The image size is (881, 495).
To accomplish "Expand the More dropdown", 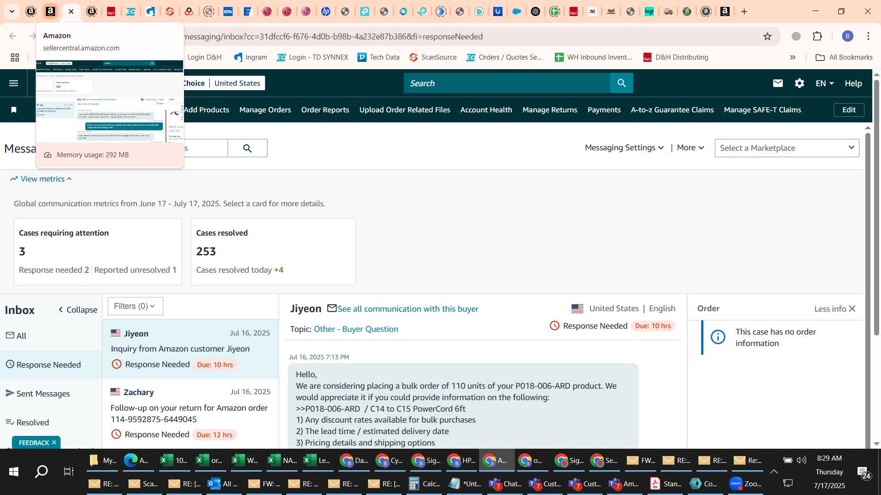I will [x=691, y=148].
